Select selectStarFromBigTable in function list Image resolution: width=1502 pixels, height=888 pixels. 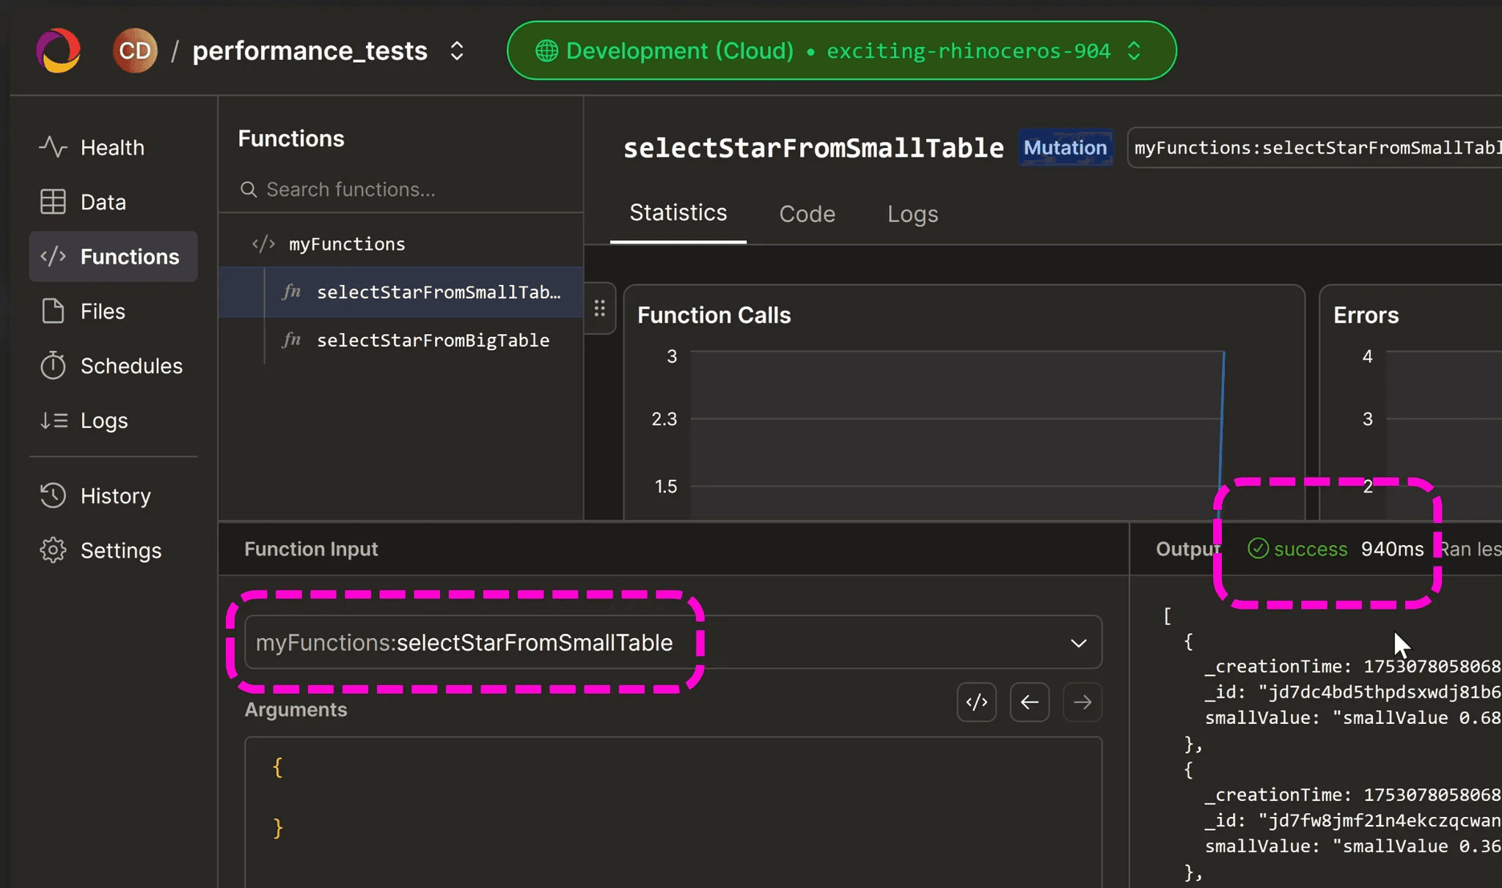tap(433, 341)
